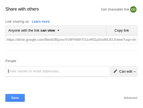Select the drive.google.com shareable URL field
The width and height of the screenshot is (143, 108).
(x=71, y=40)
